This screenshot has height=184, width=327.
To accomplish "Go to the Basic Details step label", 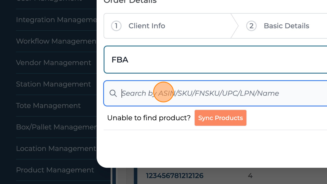I will (x=286, y=26).
